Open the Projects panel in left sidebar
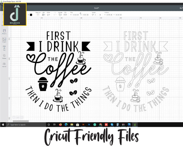This screenshot has width=183, height=147. [x=4, y=31]
